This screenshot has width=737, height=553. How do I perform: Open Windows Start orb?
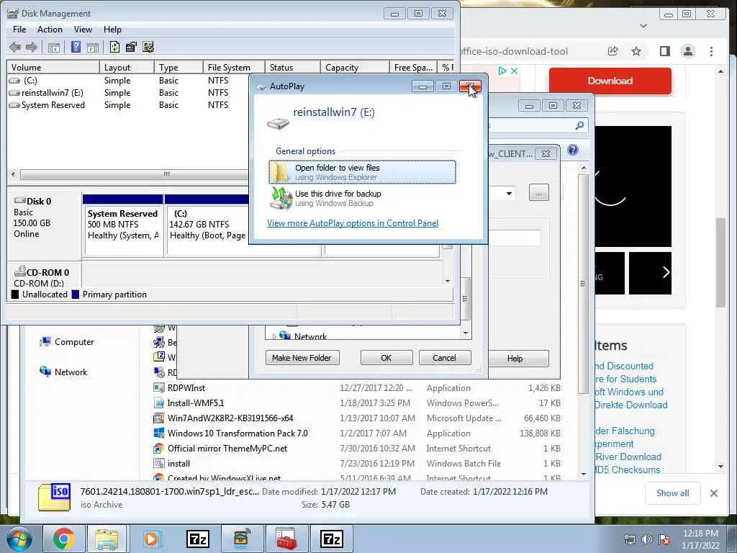click(19, 539)
